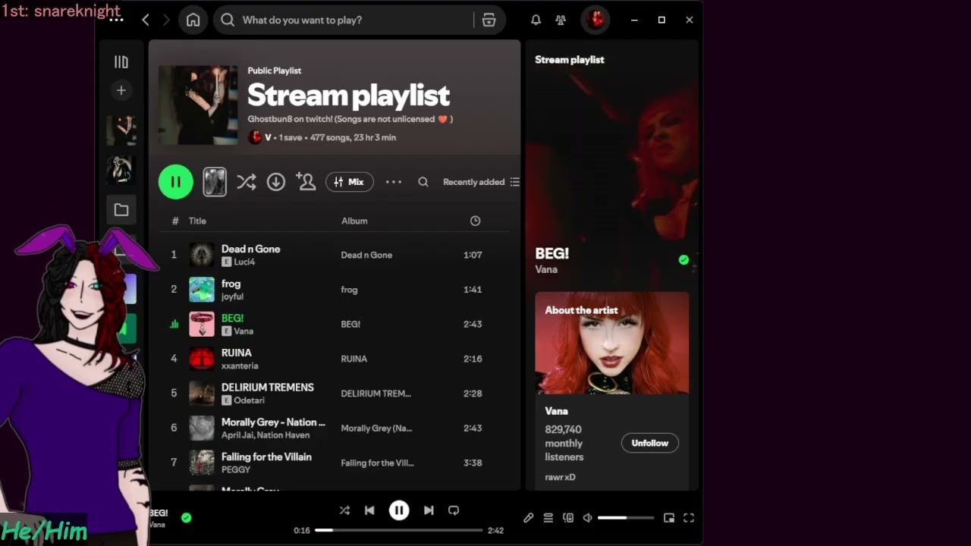View the Stream playlist cover image
Image resolution: width=971 pixels, height=546 pixels.
pyautogui.click(x=198, y=105)
